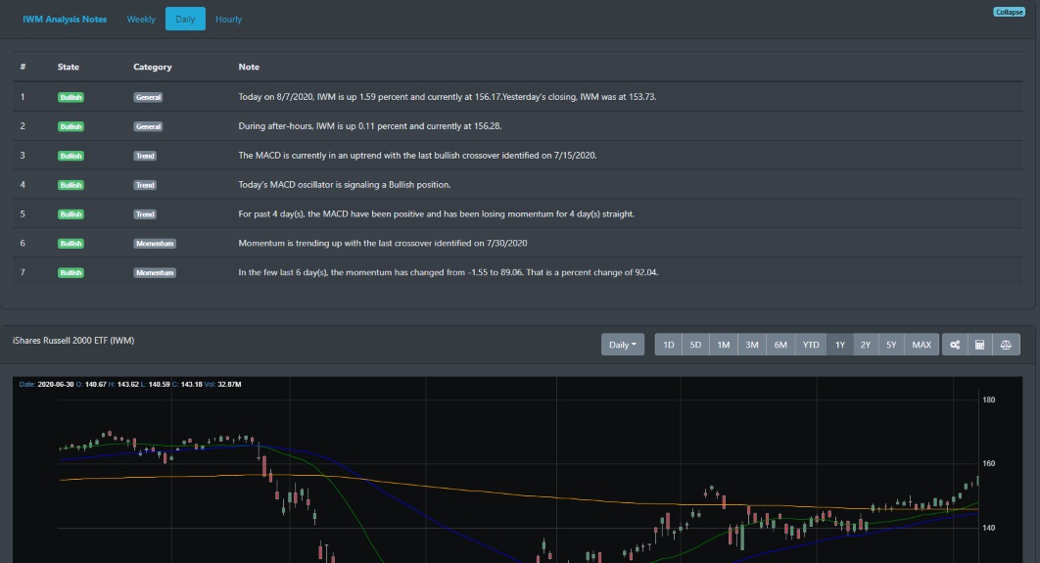Set chart range to 5Y
The height and width of the screenshot is (563, 1040).
tap(891, 345)
